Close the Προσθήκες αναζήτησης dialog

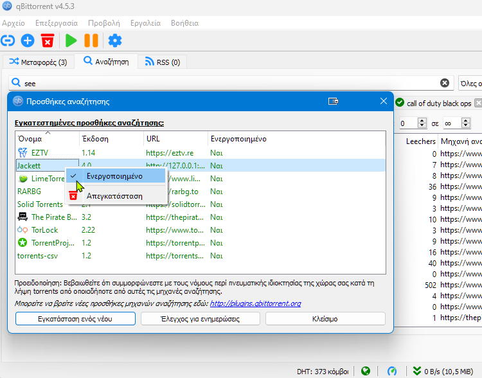[383, 101]
